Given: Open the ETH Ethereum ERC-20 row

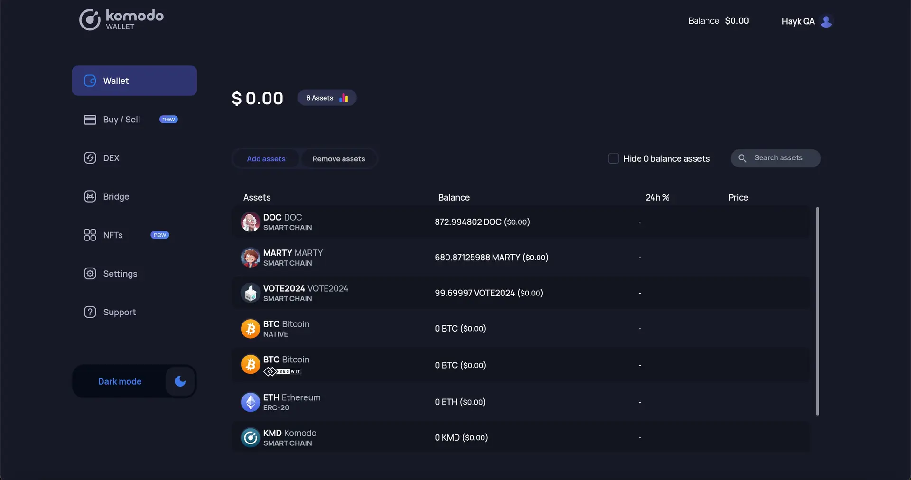Looking at the screenshot, I should [474, 402].
